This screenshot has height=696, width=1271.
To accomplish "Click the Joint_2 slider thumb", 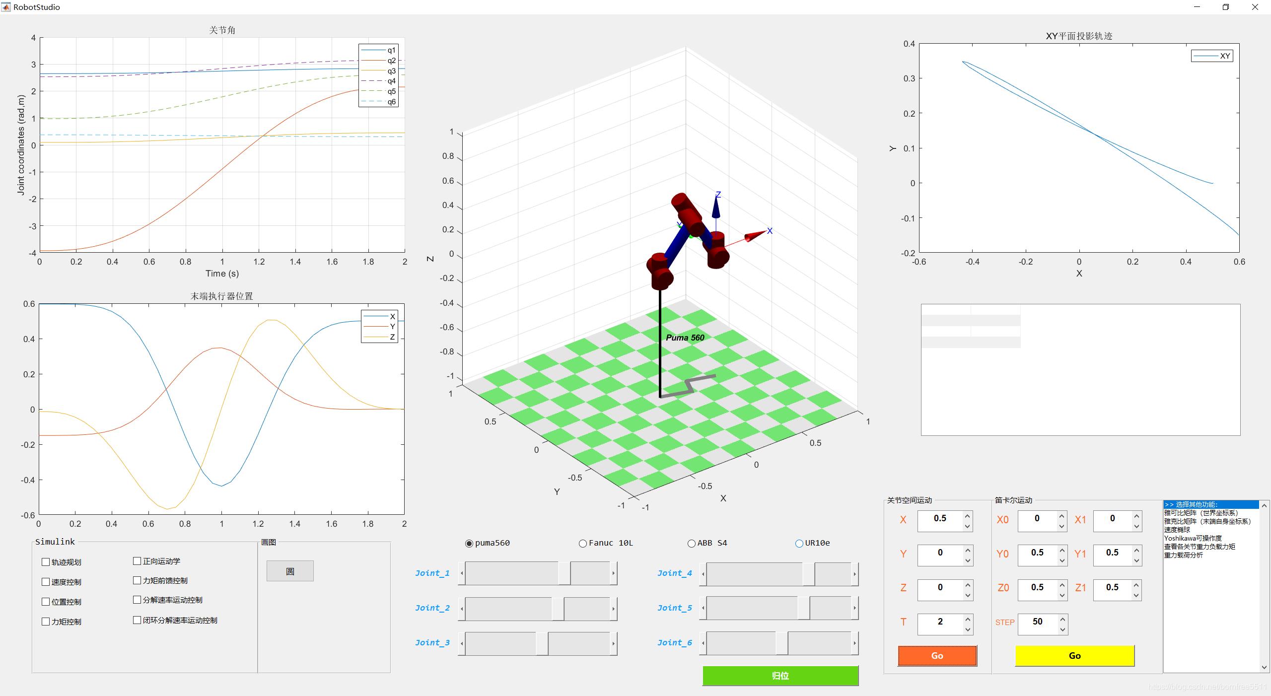I will [558, 608].
